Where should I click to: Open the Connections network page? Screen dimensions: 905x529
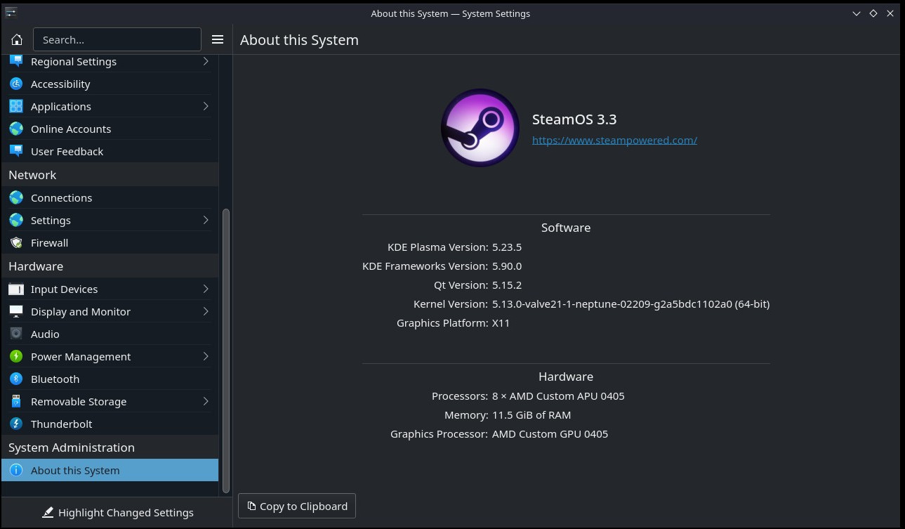tap(110, 197)
